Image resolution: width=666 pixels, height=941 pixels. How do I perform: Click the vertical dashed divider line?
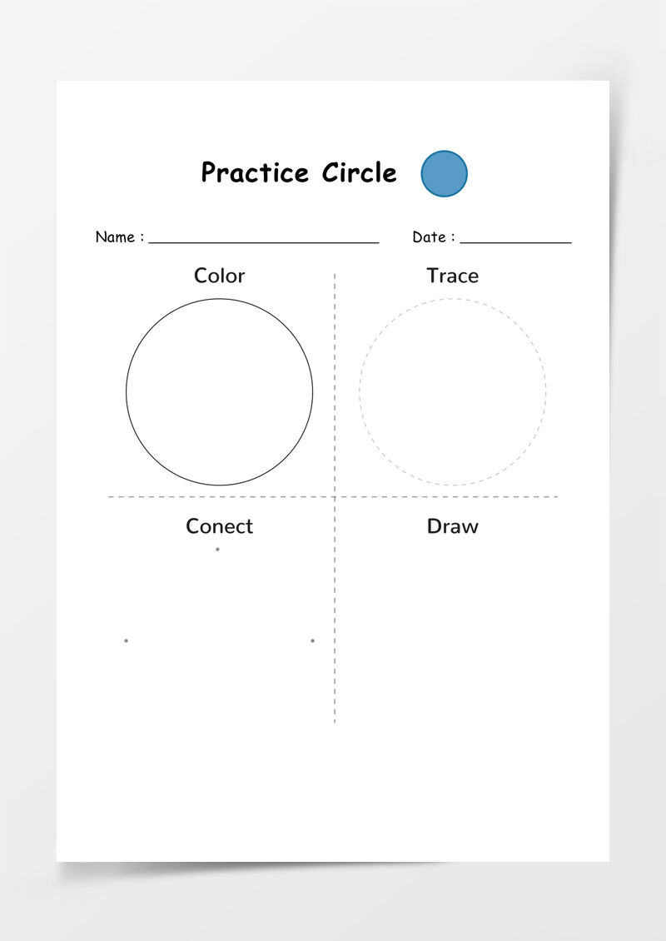click(335, 498)
